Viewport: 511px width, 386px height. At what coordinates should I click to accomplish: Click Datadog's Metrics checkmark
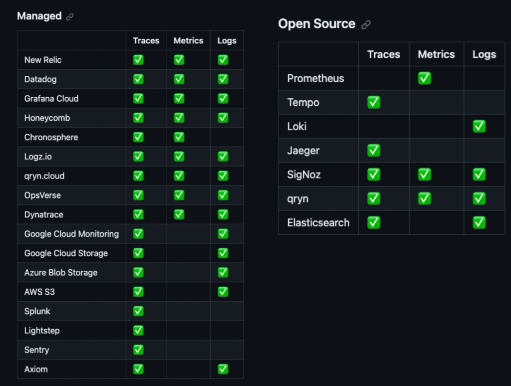[x=179, y=79]
